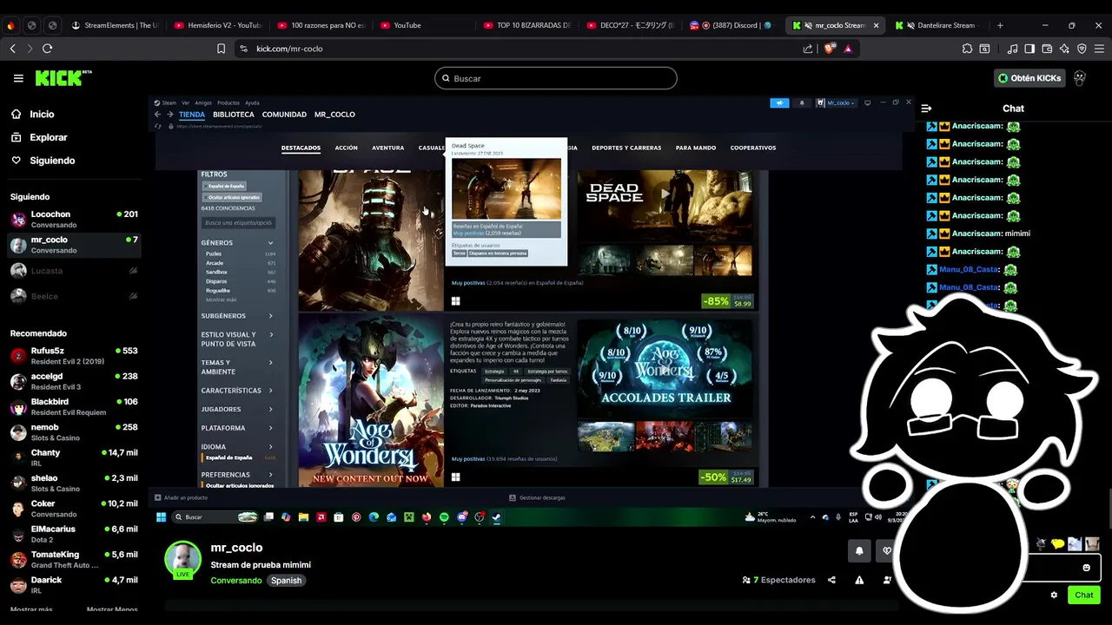Open the Mr_coclo Steam account dropdown
This screenshot has height=625, width=1112.
[837, 102]
